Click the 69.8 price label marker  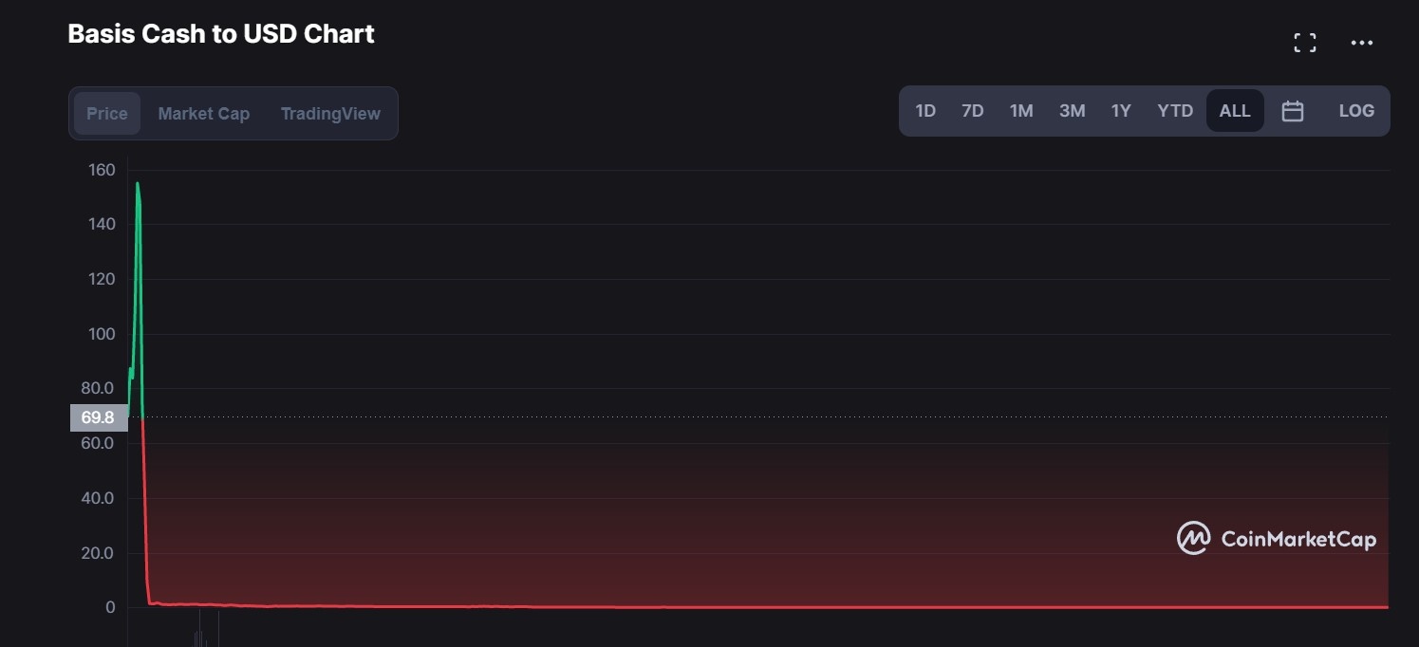(98, 417)
